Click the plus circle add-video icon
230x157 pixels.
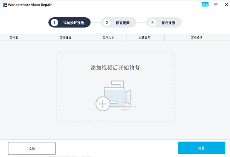point(102,104)
